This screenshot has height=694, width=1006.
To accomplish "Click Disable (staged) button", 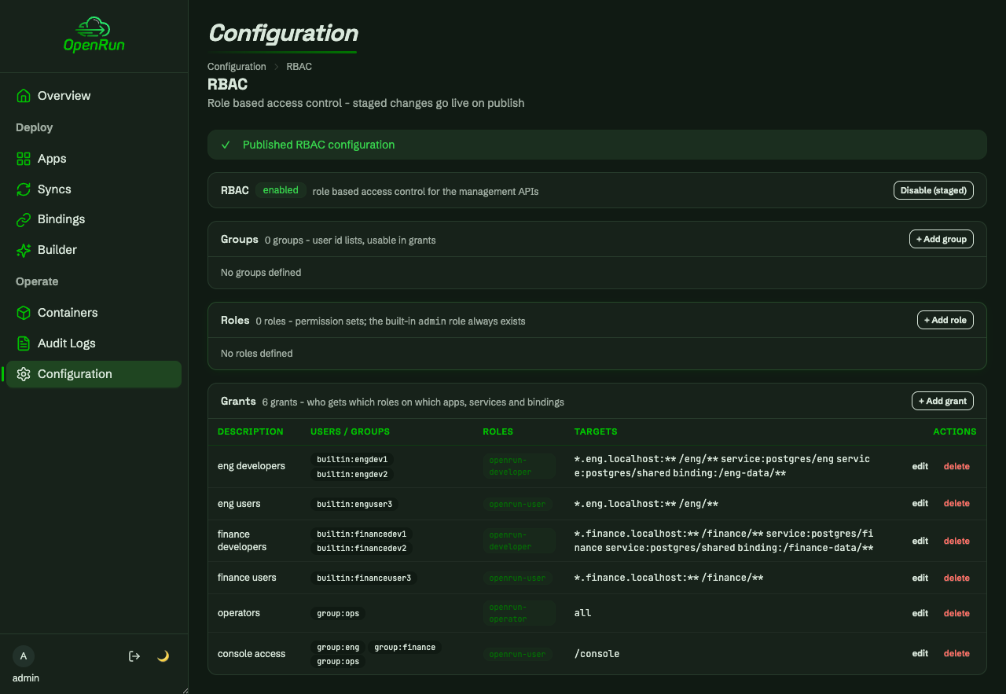I will pyautogui.click(x=933, y=190).
